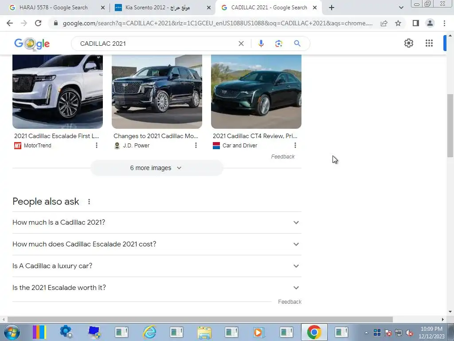The width and height of the screenshot is (454, 341).
Task: Click the horizontal scrollbar thumb
Action: click(x=200, y=319)
